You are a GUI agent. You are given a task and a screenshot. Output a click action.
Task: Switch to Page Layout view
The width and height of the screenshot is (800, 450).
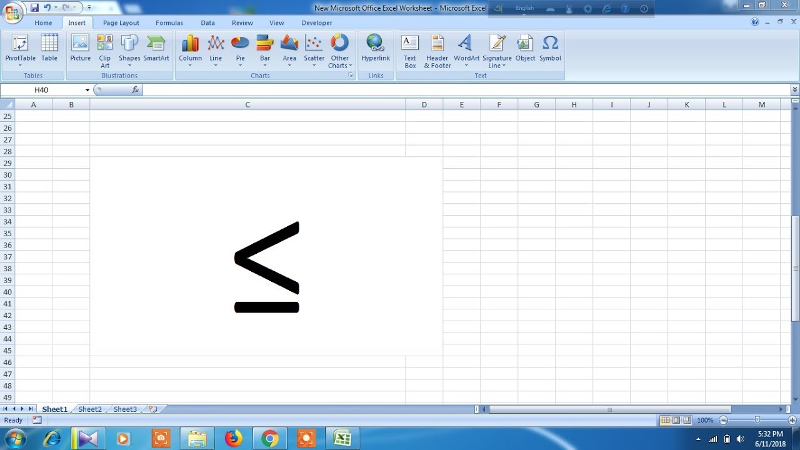coord(676,420)
